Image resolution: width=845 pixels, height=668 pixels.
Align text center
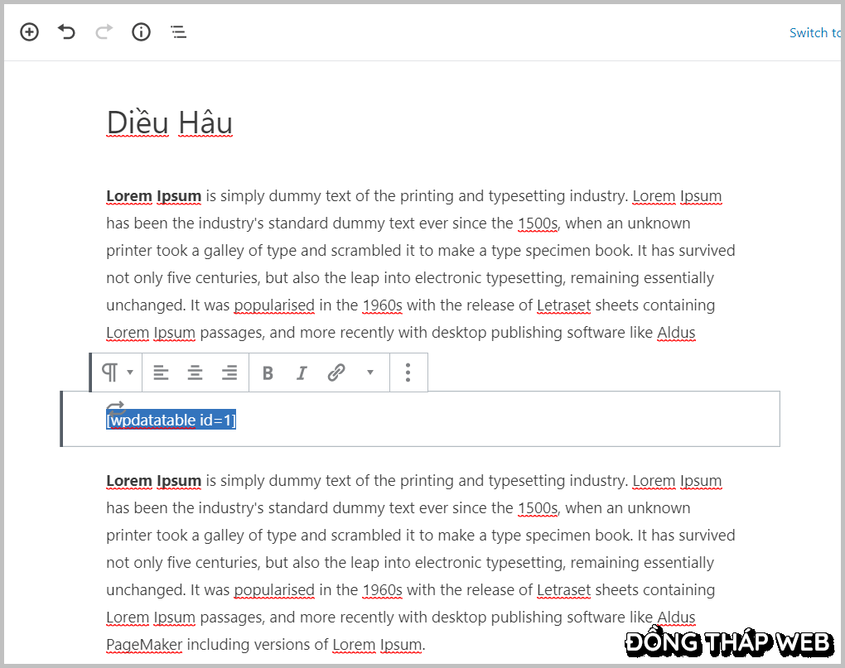(195, 372)
